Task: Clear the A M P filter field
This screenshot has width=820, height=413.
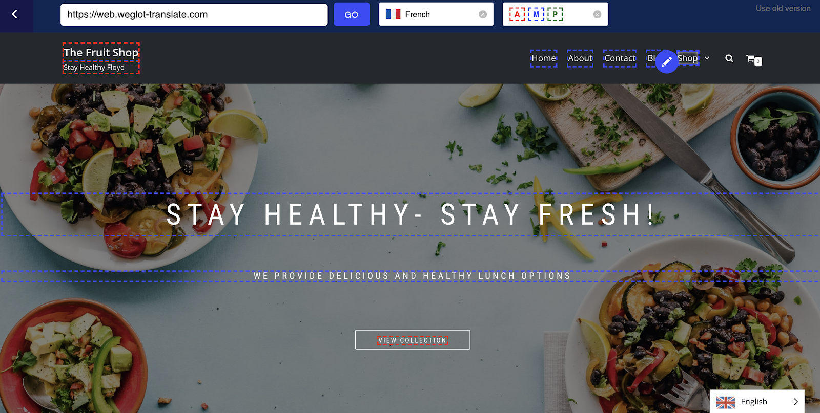Action: coord(597,14)
